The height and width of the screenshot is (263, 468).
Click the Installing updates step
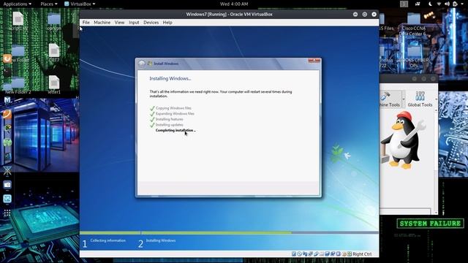click(169, 125)
